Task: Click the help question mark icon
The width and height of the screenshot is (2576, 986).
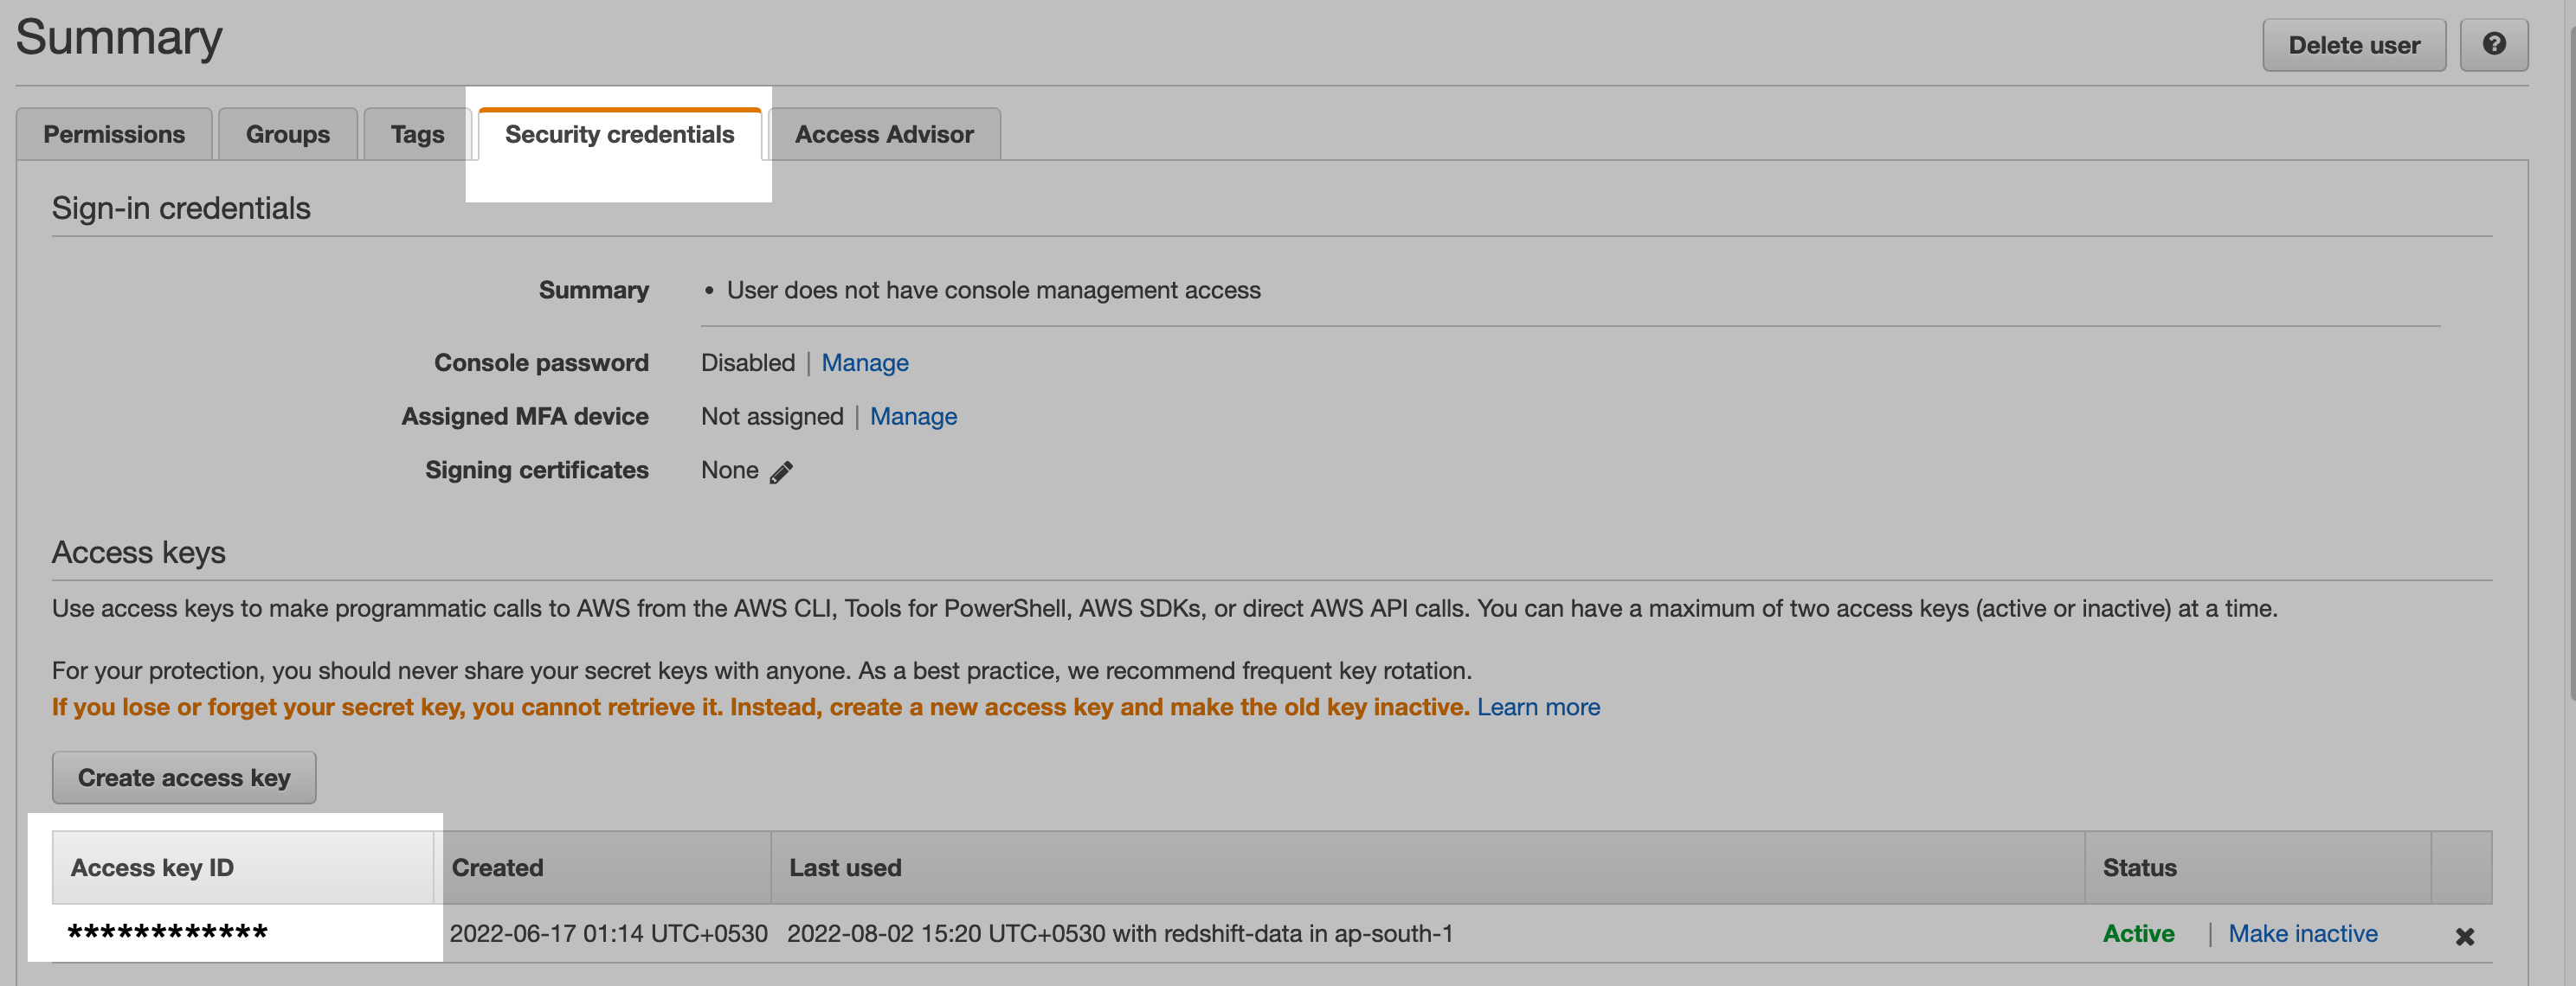Action: point(2493,45)
